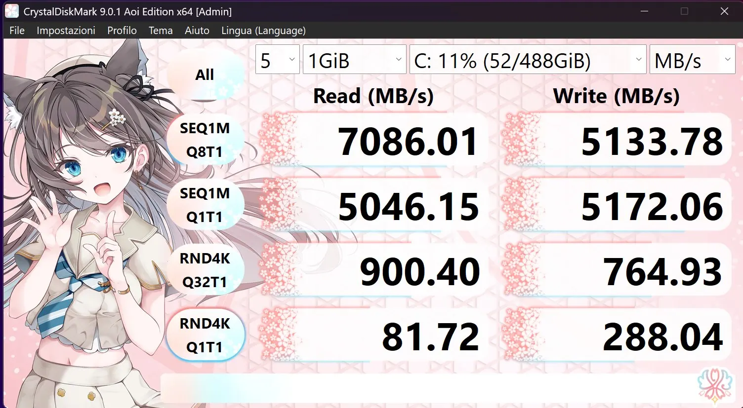This screenshot has width=743, height=408.
Task: Close the CrystalDiskMark window
Action: 724,11
